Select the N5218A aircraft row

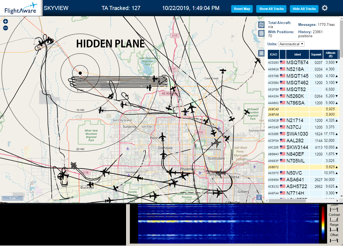pyautogui.click(x=303, y=69)
